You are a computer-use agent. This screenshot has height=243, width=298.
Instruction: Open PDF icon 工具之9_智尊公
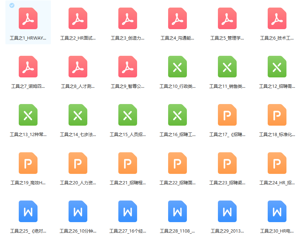point(128,67)
